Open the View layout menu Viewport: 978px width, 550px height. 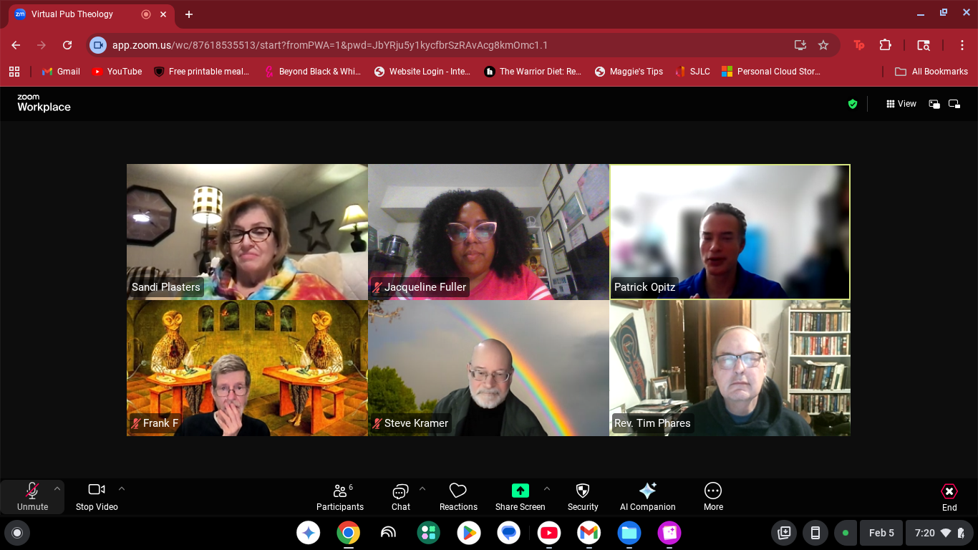[x=901, y=104]
